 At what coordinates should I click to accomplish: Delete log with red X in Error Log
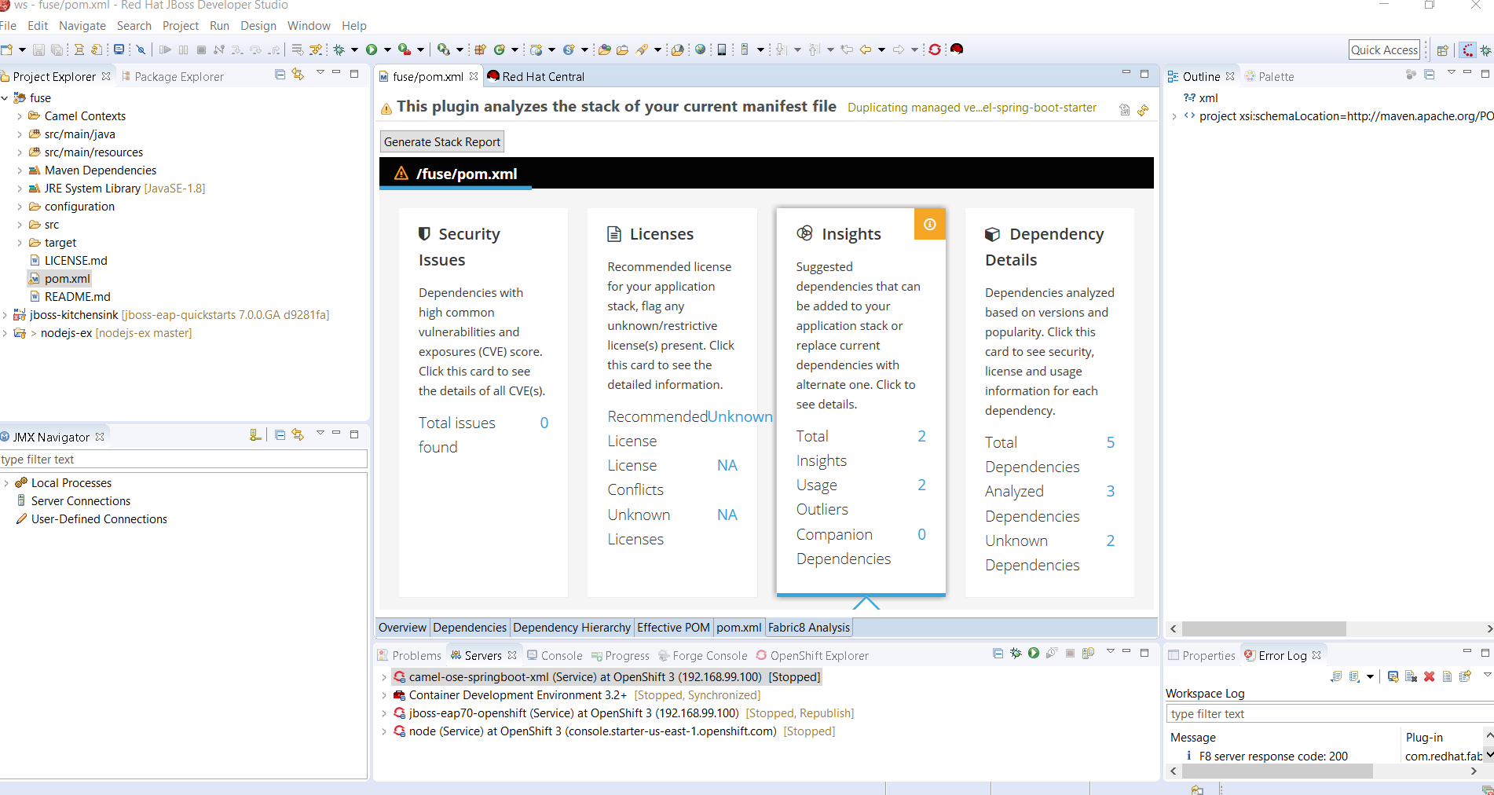[1429, 676]
